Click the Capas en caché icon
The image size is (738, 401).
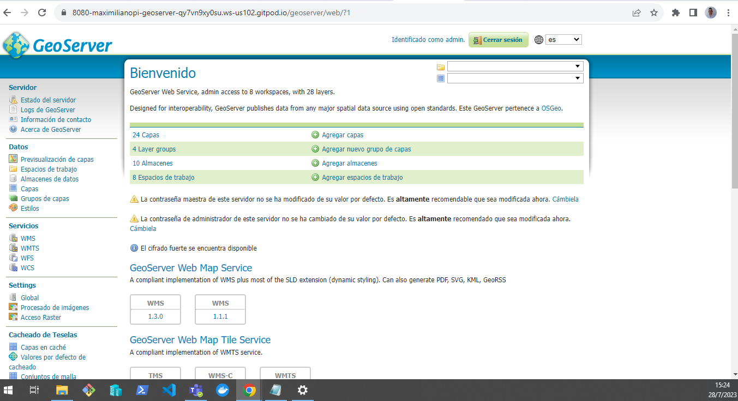(x=13, y=347)
